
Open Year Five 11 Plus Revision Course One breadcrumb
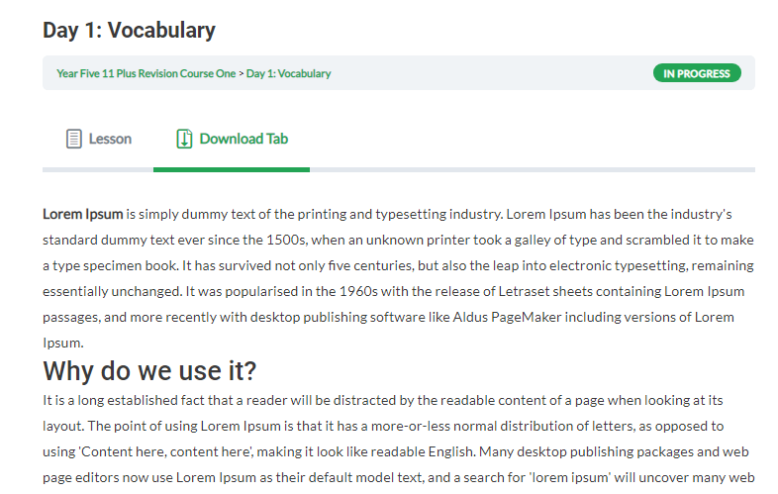pos(146,73)
